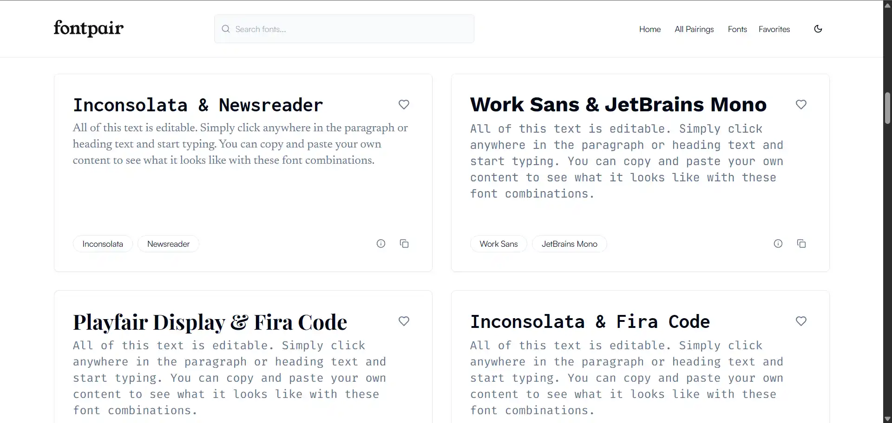This screenshot has height=423, width=892.
Task: Toggle dark mode moon icon
Action: (818, 29)
